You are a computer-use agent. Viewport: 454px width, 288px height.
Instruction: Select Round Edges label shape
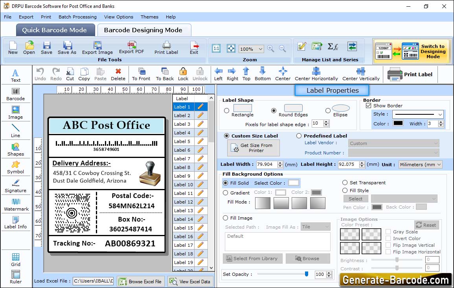[274, 110]
